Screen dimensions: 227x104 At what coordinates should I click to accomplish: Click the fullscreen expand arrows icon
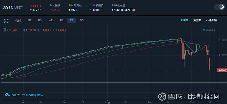pos(6,21)
